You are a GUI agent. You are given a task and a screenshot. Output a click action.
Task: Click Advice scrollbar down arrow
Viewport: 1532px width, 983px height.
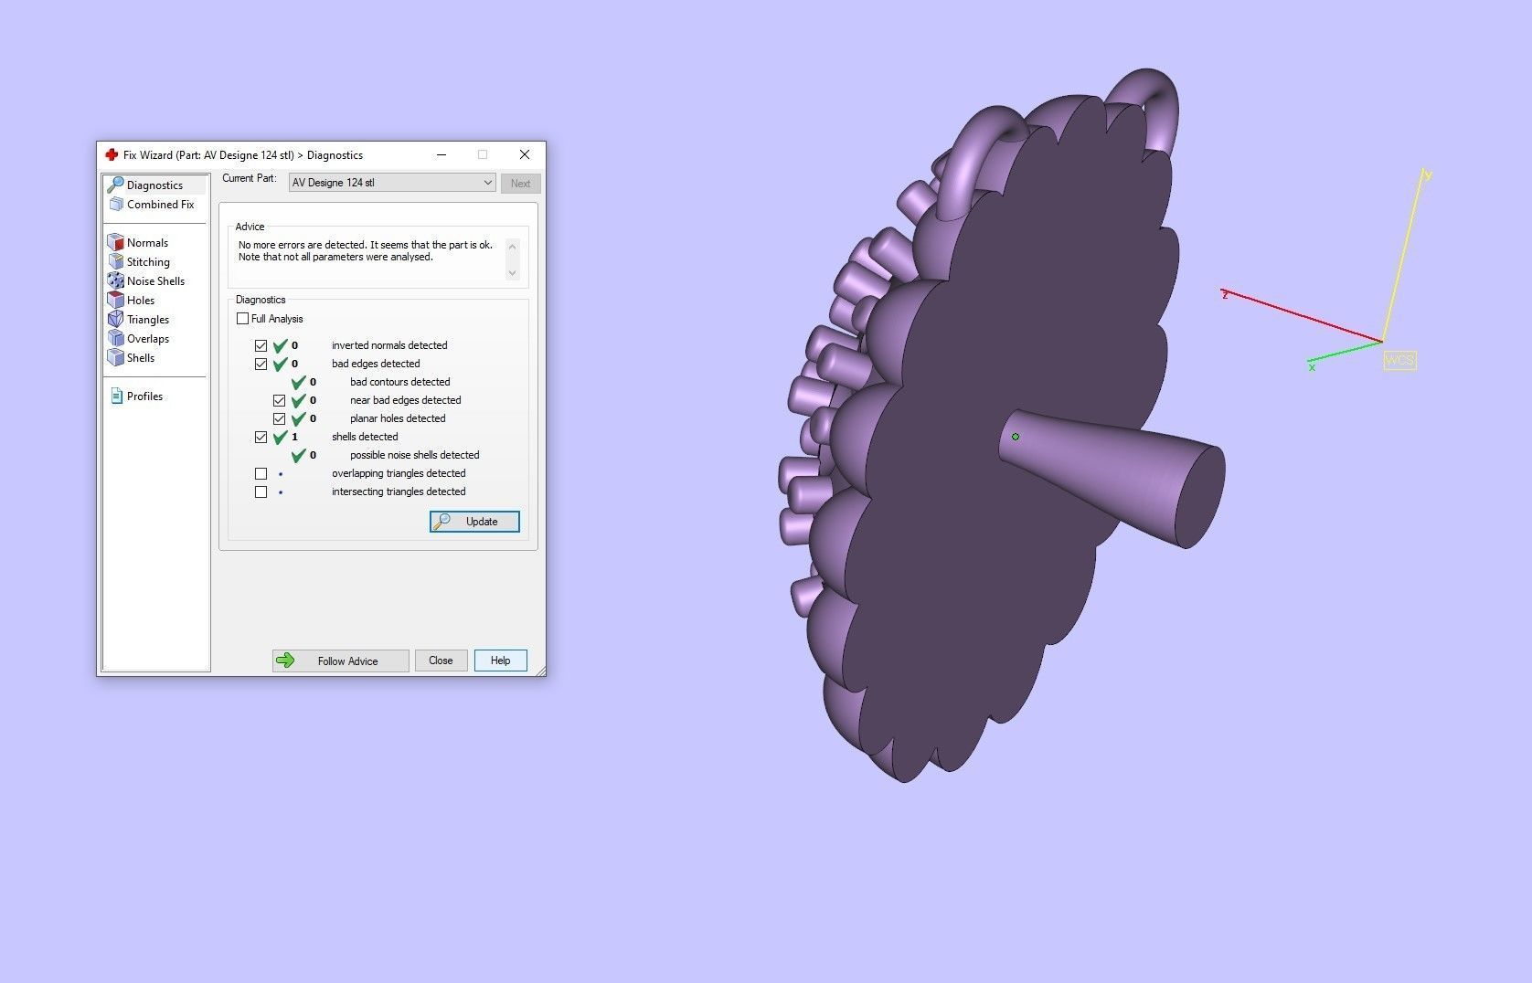[512, 272]
